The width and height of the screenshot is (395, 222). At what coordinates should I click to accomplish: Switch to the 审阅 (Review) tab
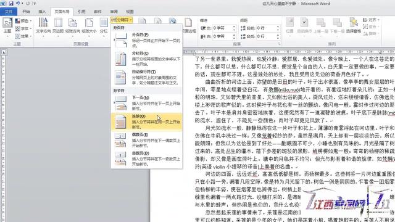[114, 12]
